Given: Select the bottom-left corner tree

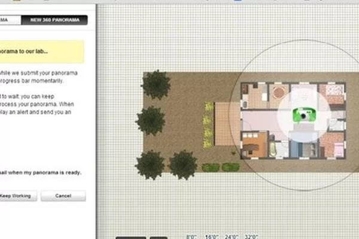Looking at the screenshot, I should click(x=150, y=165).
